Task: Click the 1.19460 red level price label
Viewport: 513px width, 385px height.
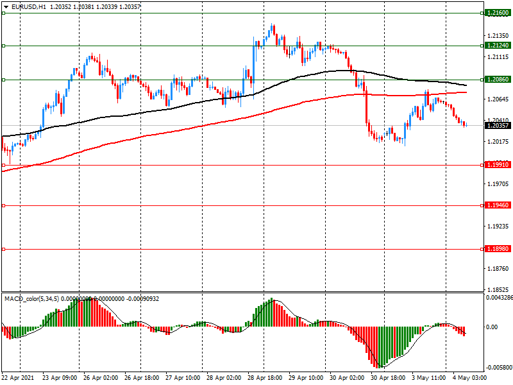Action: click(498, 205)
